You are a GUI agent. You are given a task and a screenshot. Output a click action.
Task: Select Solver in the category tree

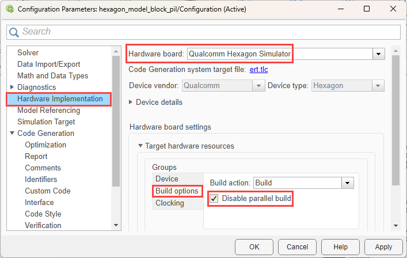pyautogui.click(x=28, y=52)
